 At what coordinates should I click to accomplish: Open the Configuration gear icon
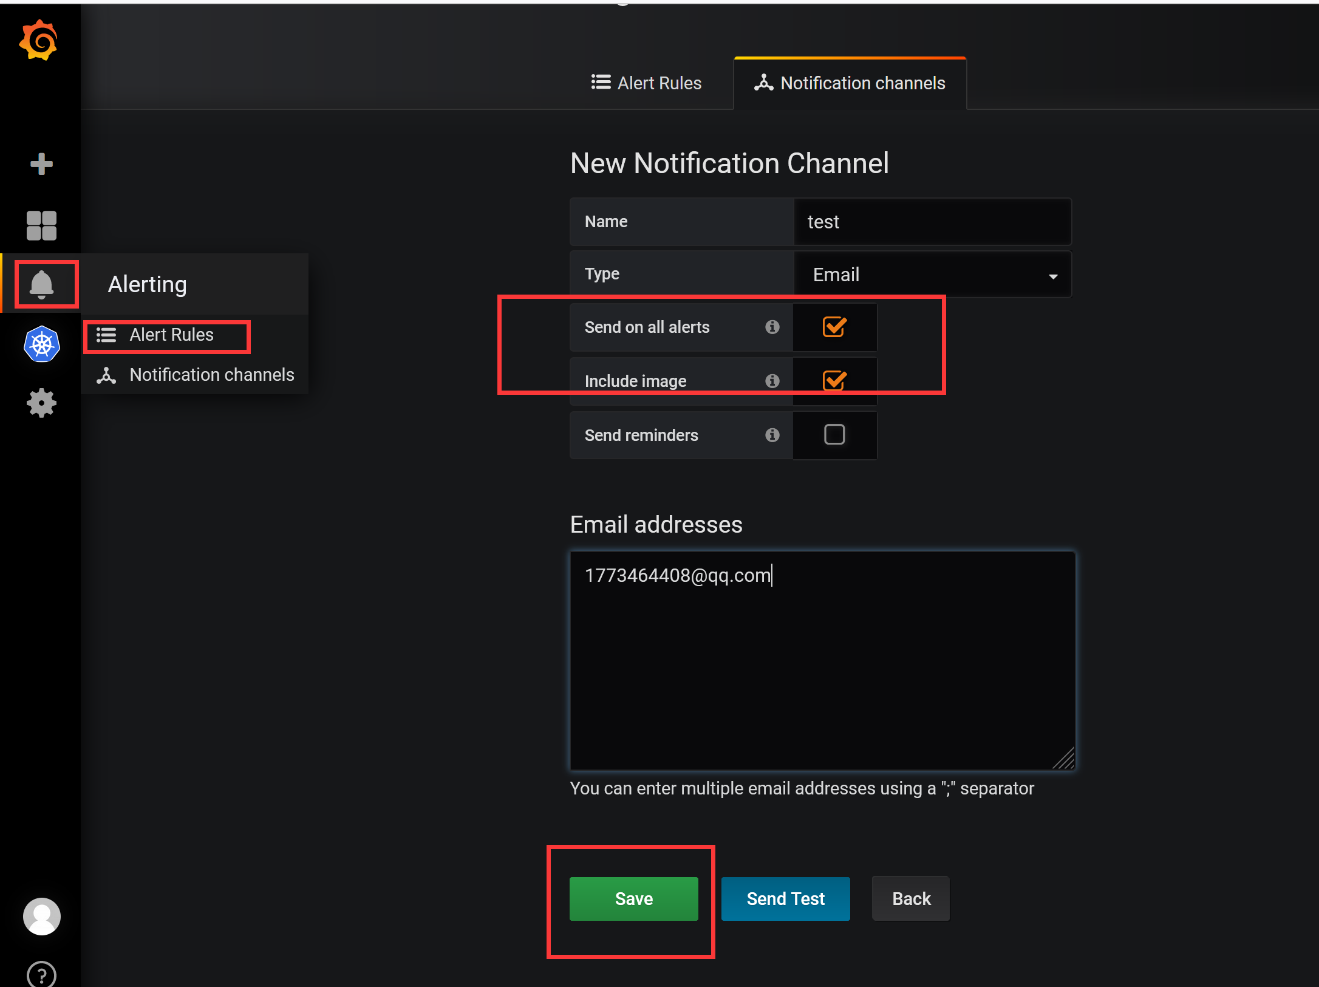pos(41,403)
